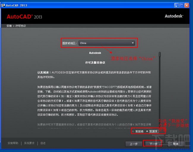The width and height of the screenshot is (193, 152).
Task: Click the 上一步 button
Action: coord(134,144)
